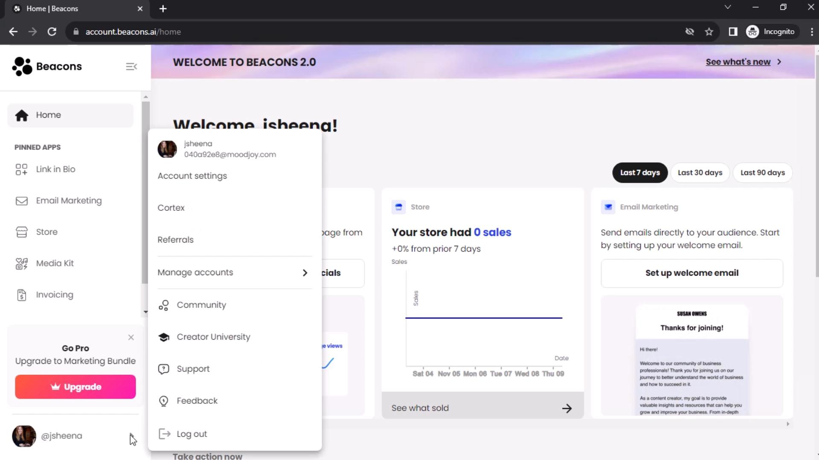Select the Email Marketing sidebar icon

[x=21, y=201]
